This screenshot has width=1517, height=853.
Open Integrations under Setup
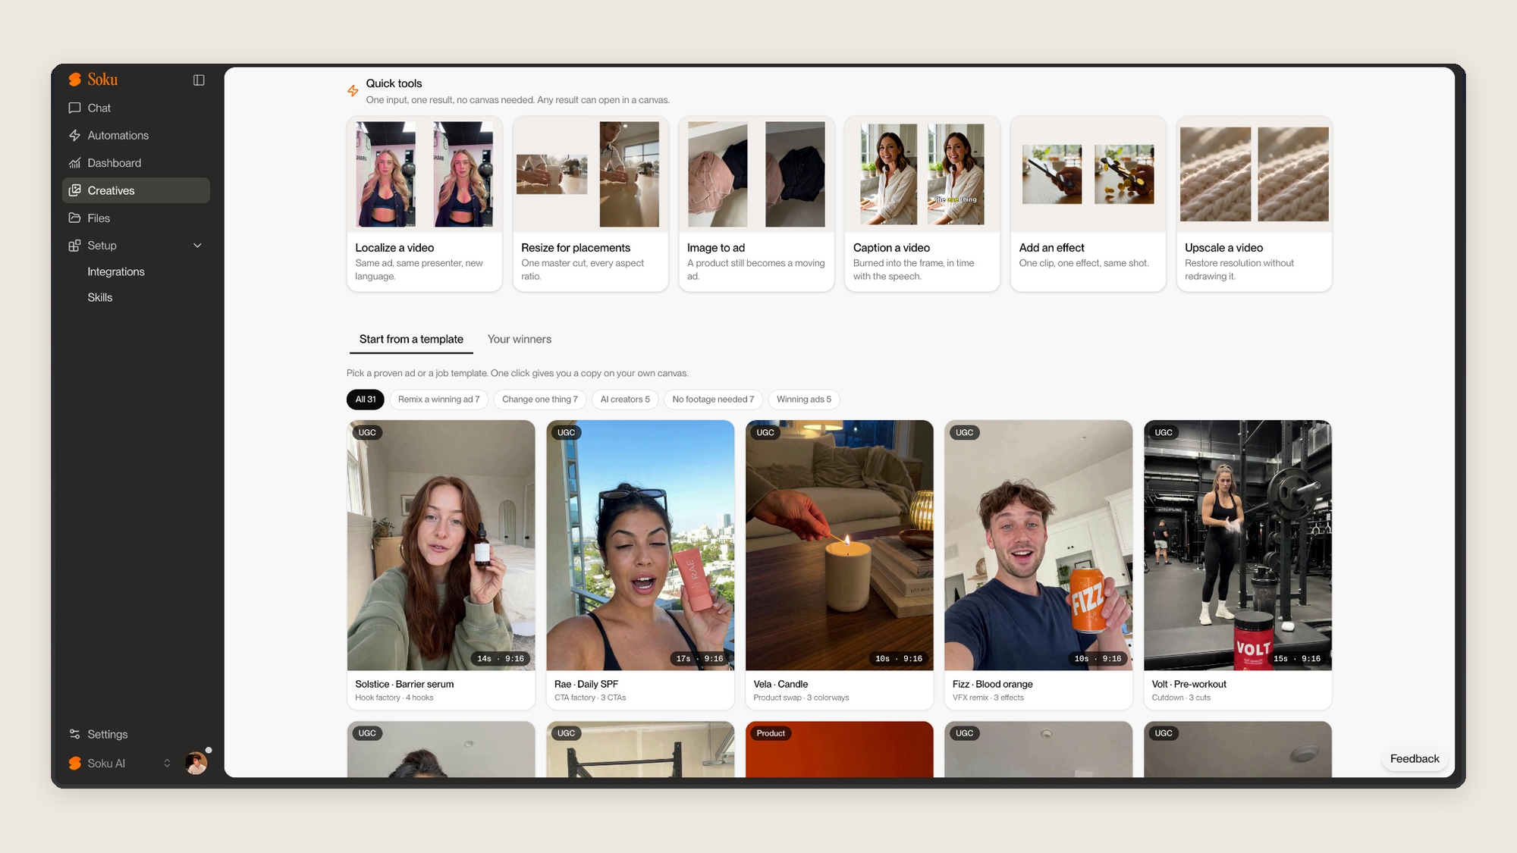click(116, 271)
